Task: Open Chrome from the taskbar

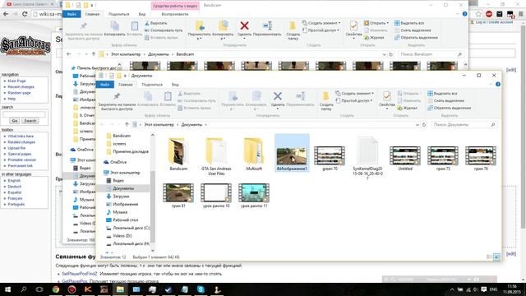Action: point(56,289)
